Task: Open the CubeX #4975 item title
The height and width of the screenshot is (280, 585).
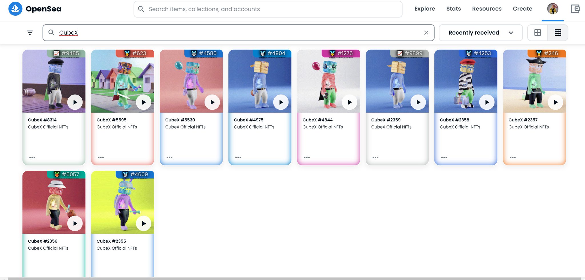Action: click(249, 120)
